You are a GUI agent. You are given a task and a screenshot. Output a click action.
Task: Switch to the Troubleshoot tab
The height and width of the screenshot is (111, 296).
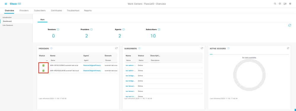73,11
